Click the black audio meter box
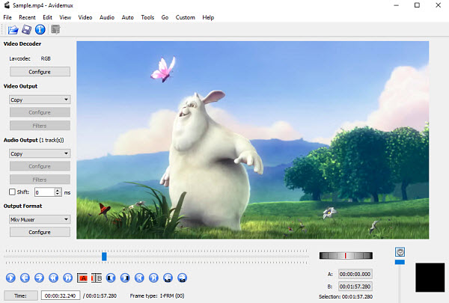This screenshot has width=449, height=303. click(x=430, y=278)
